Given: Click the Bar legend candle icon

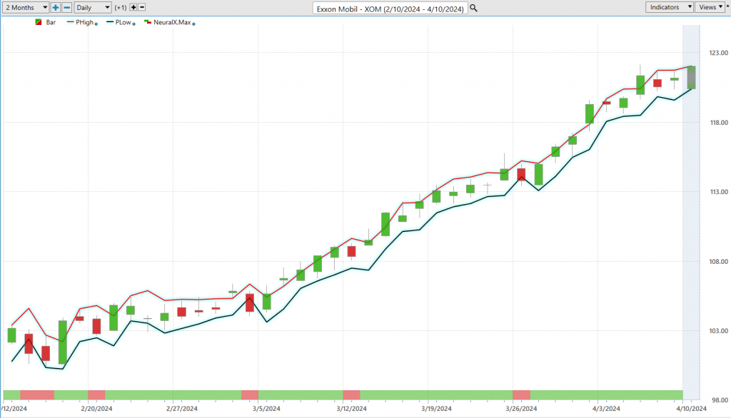Looking at the screenshot, I should [x=39, y=22].
